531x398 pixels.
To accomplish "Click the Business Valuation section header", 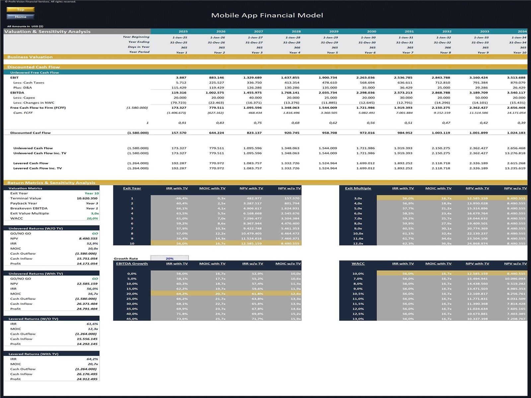I will [x=30, y=57].
